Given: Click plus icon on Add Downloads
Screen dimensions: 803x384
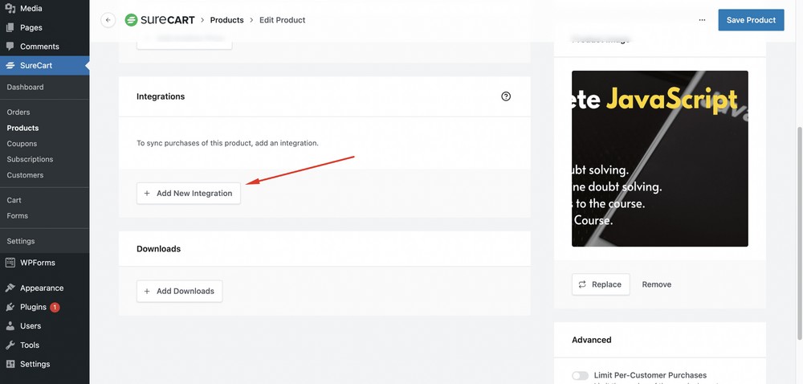Looking at the screenshot, I should (147, 291).
